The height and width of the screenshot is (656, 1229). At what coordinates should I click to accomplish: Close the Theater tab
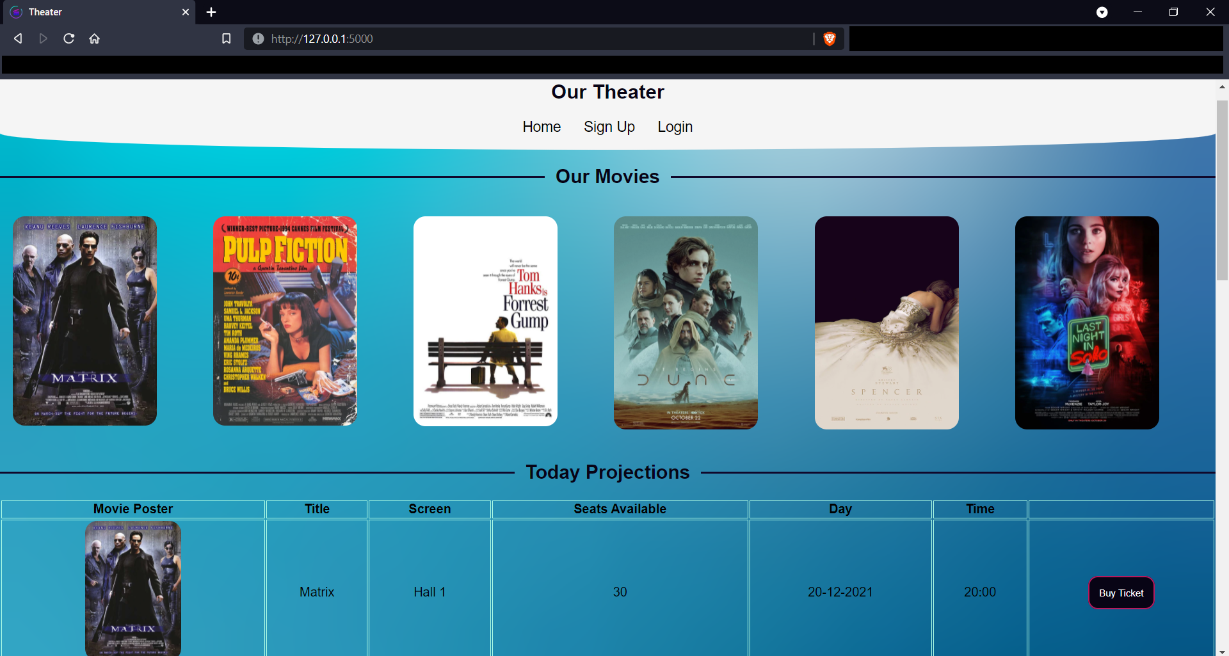click(x=186, y=12)
